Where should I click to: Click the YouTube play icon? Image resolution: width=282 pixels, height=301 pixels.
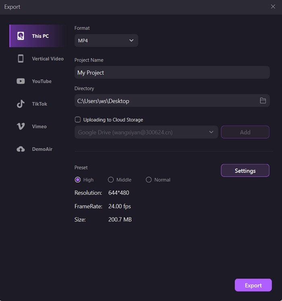[21, 81]
